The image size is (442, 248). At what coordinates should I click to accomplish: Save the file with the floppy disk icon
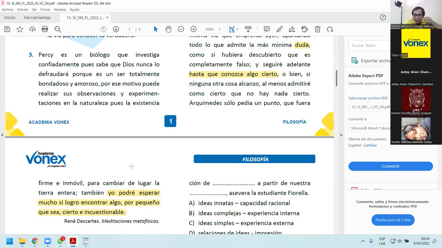[7, 29]
